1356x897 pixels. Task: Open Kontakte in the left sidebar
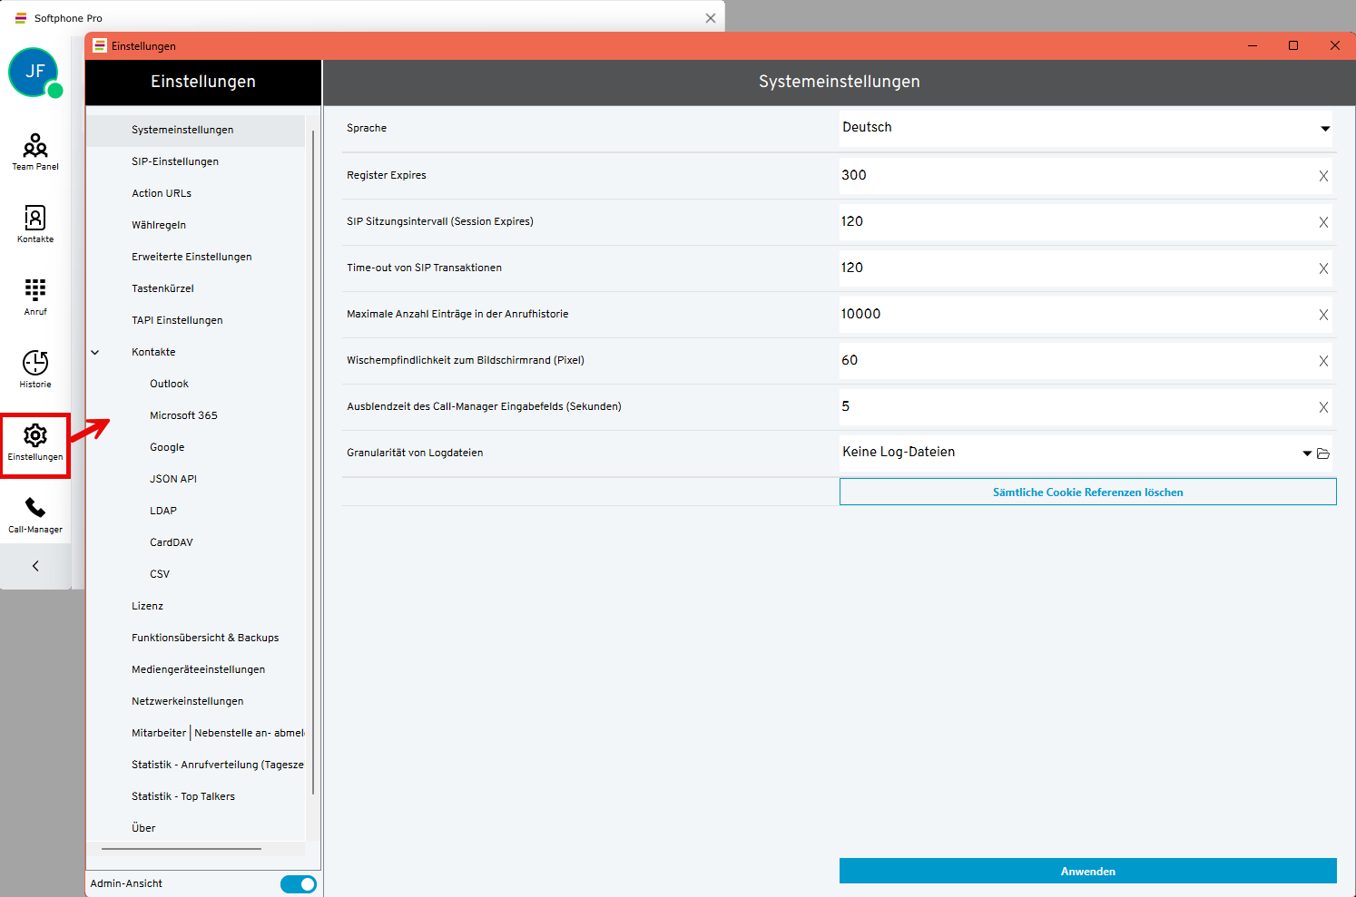point(35,224)
